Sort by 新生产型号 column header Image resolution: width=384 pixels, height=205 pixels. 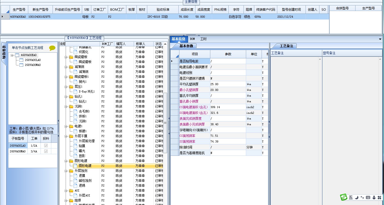coord(40,10)
